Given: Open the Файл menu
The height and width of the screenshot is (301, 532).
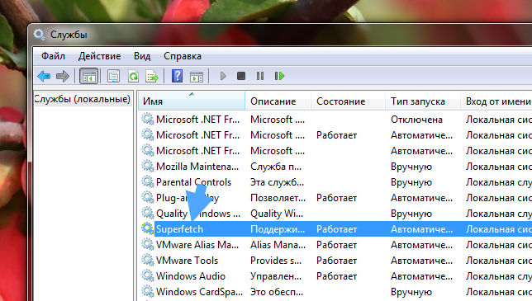Looking at the screenshot, I should coord(53,56).
